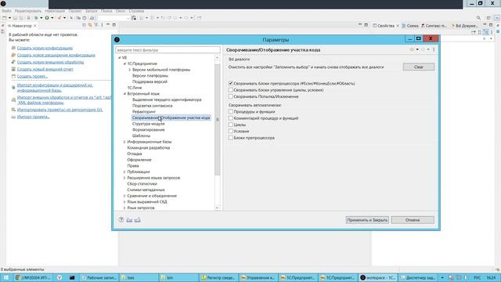Open Импорт проекта link
The width and height of the screenshot is (501, 282).
pyautogui.click(x=33, y=117)
